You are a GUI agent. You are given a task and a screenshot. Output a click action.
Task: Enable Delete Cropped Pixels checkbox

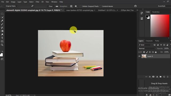(x=81, y=6)
